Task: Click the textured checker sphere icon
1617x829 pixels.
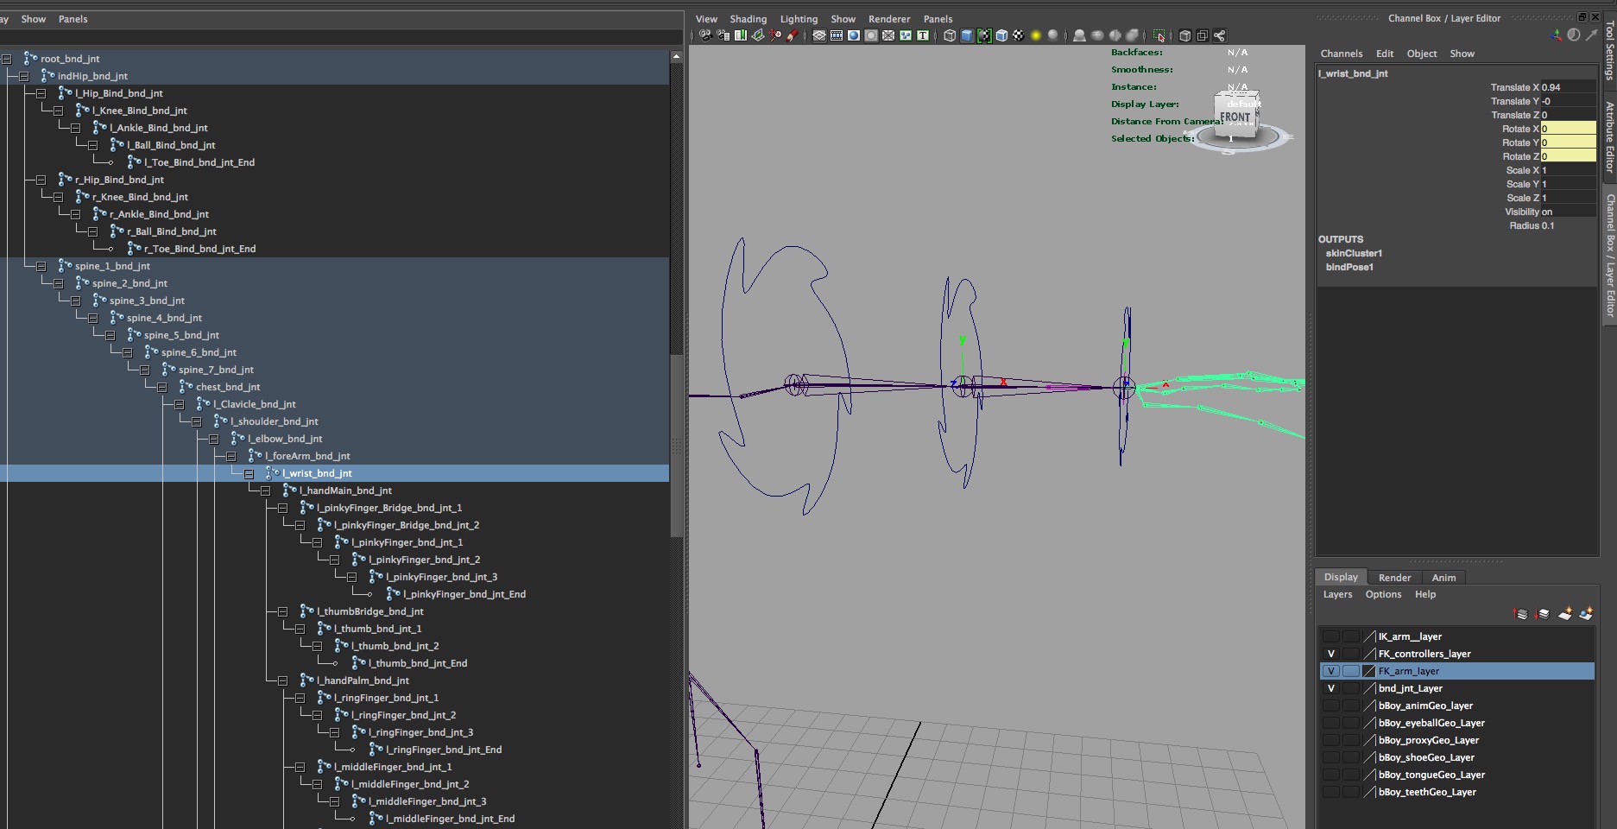Action: click(1019, 35)
